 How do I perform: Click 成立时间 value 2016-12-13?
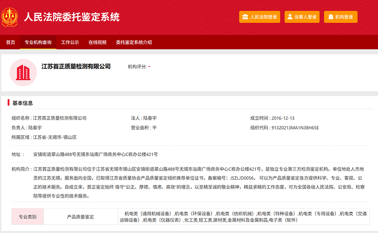[283, 118]
